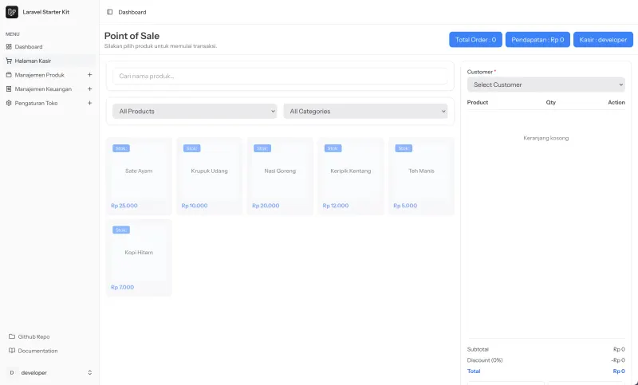Click the Product column header in cart

[478, 103]
